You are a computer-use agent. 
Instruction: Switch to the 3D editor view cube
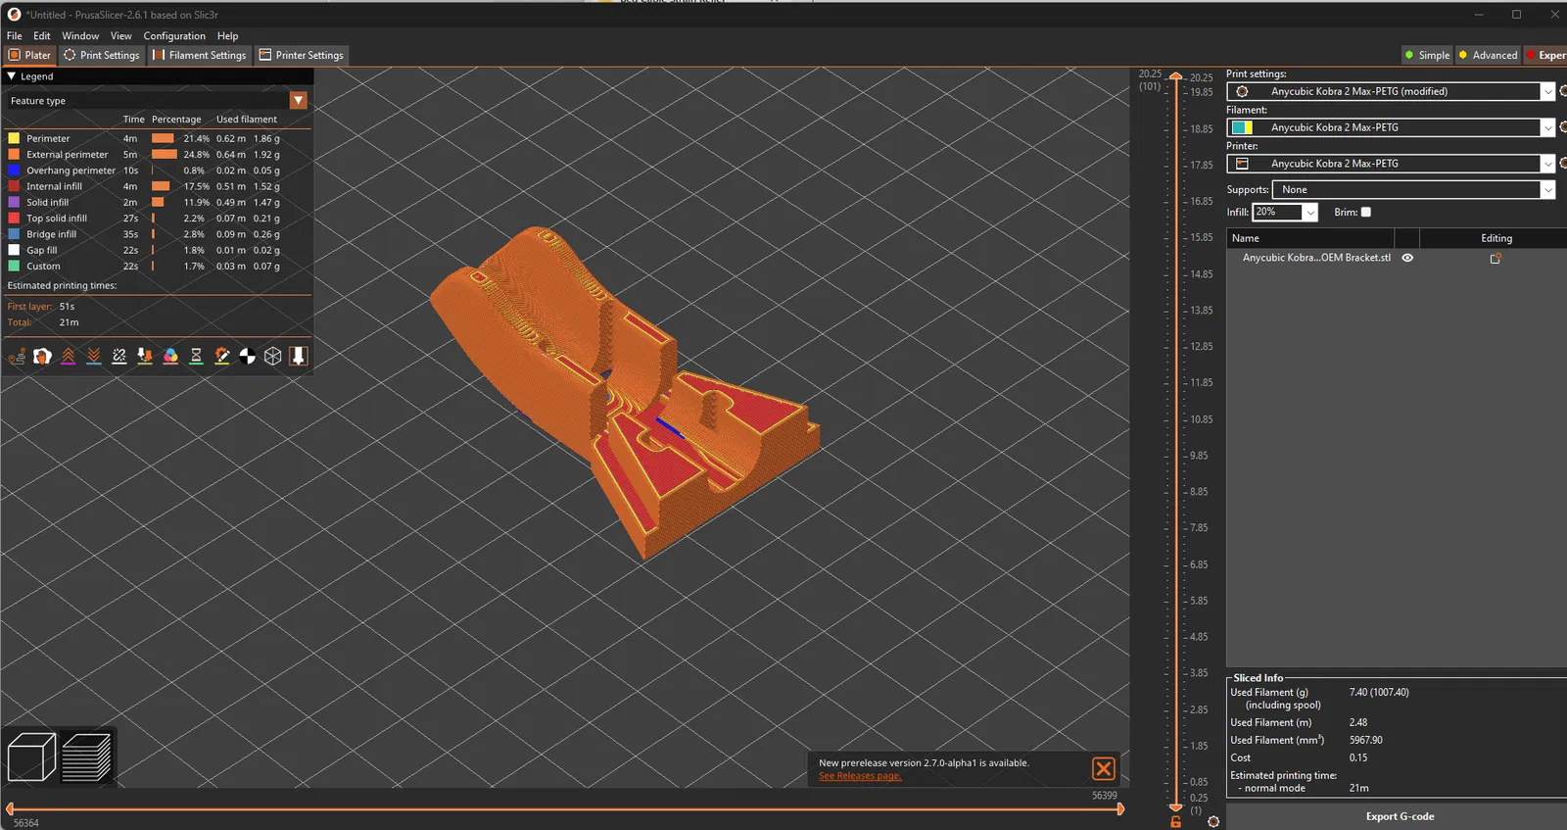click(31, 757)
